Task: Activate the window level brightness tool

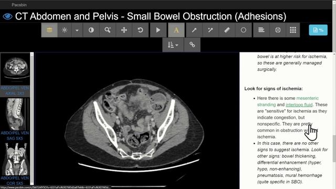Action: (x=65, y=30)
